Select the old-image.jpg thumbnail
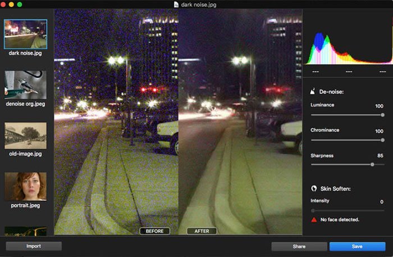393x257 pixels. 26,136
